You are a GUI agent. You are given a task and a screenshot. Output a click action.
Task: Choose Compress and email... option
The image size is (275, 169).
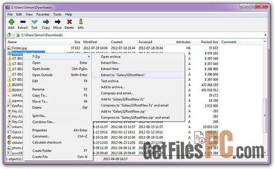[117, 93]
